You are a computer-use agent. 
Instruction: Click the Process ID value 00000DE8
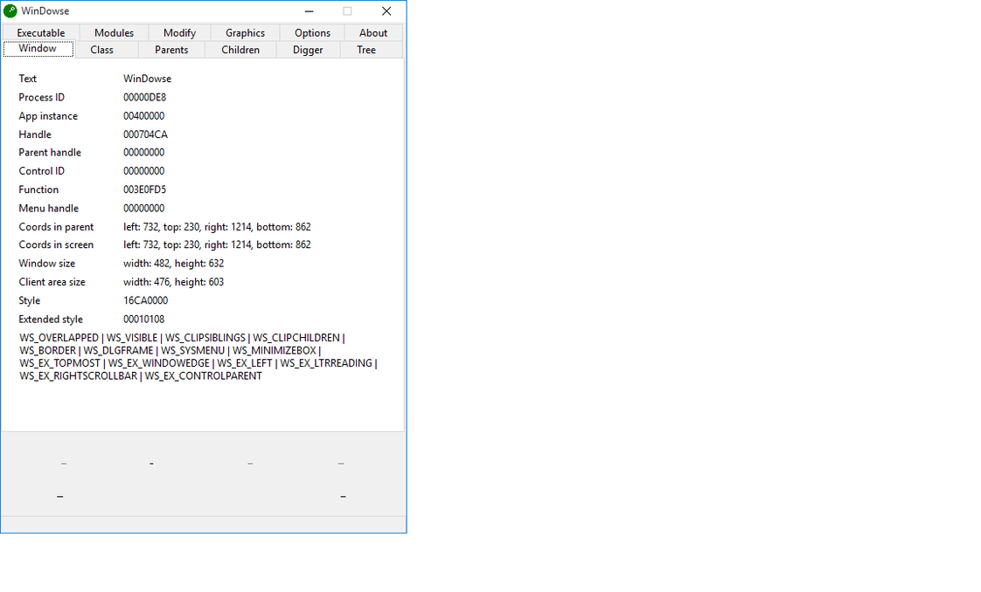(144, 98)
